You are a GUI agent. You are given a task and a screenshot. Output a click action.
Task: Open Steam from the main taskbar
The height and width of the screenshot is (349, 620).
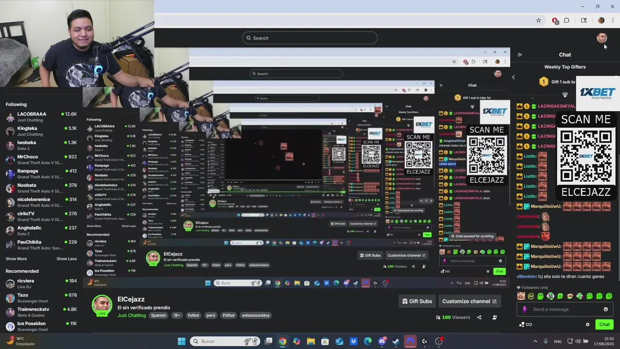(396, 341)
